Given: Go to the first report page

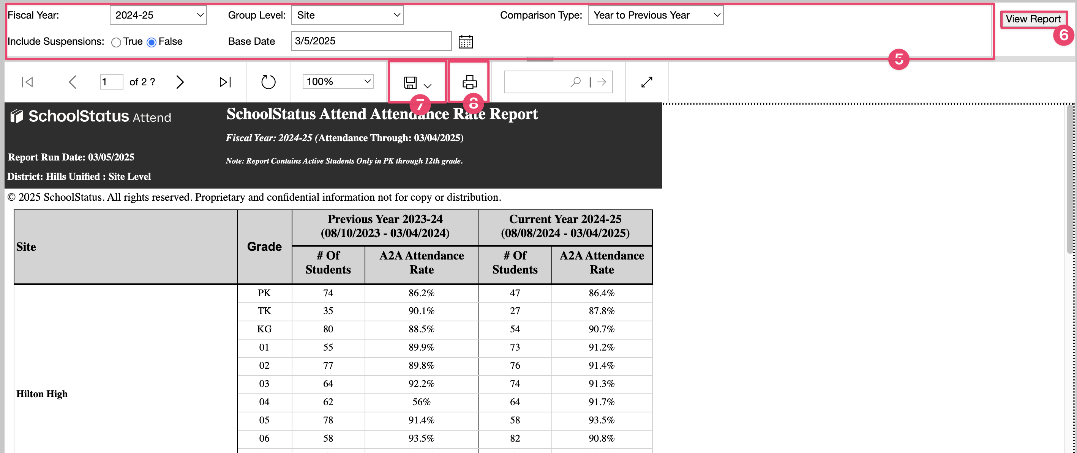Looking at the screenshot, I should click(27, 82).
